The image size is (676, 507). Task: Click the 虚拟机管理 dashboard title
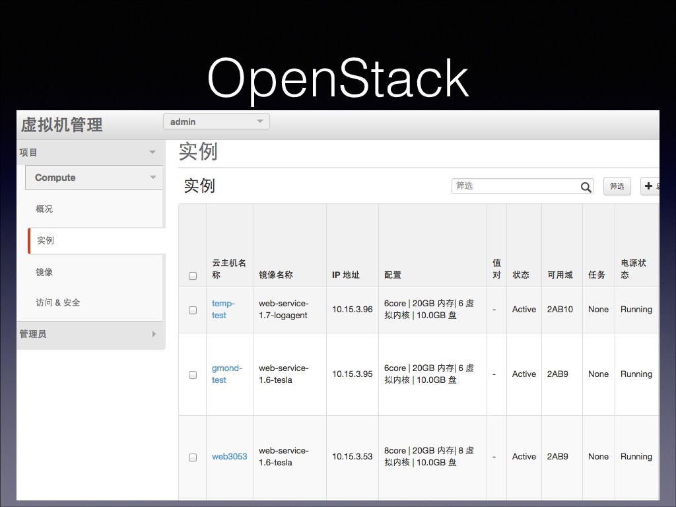(x=61, y=125)
